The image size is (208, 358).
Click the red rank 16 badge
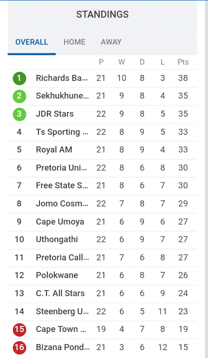click(x=19, y=347)
